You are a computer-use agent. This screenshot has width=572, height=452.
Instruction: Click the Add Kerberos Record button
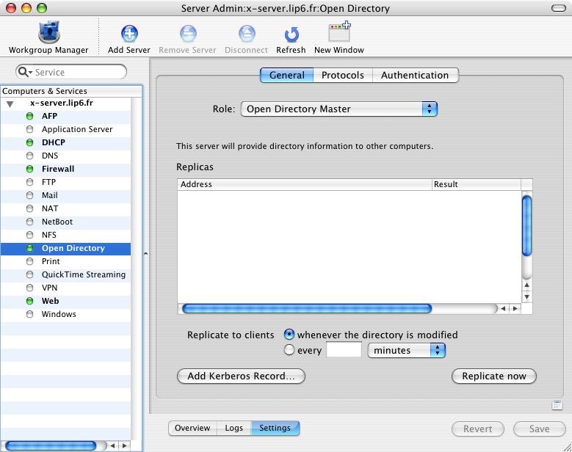[241, 376]
